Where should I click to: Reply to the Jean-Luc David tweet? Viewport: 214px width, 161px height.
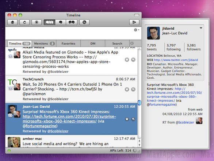point(133,119)
